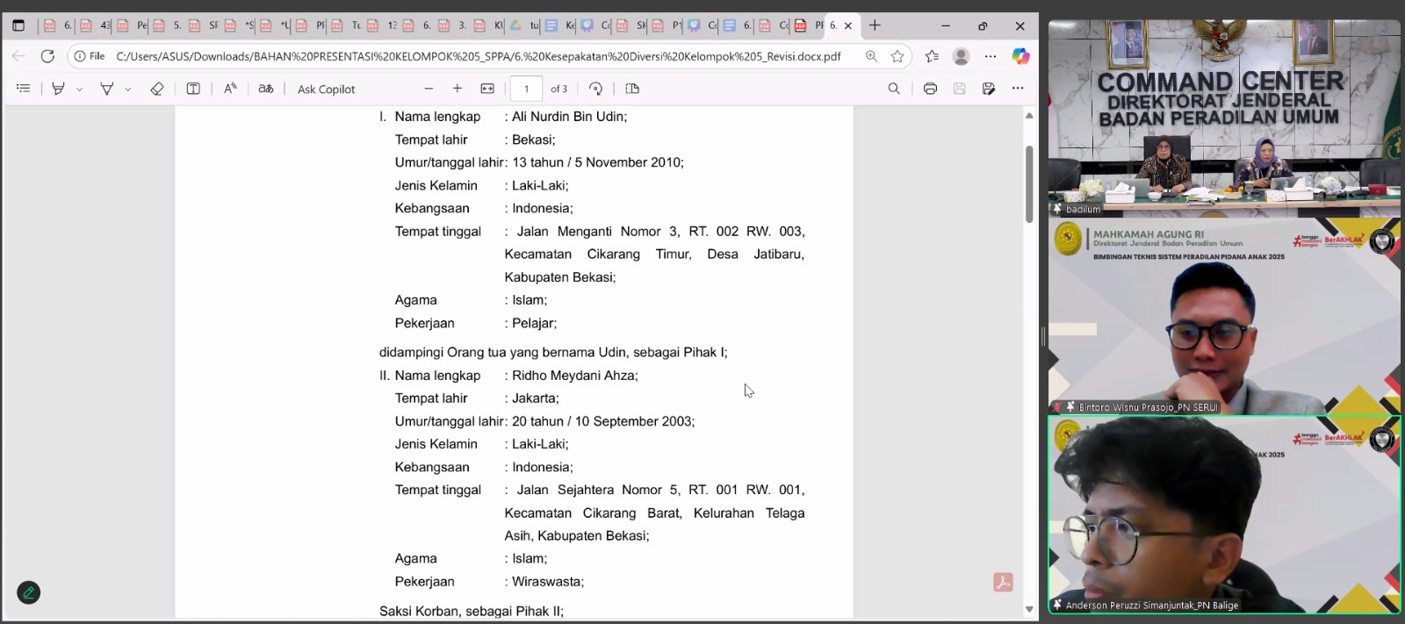Viewport: 1405px width, 624px height.
Task: Save the PDF with annotations as copy
Action: [x=989, y=89]
